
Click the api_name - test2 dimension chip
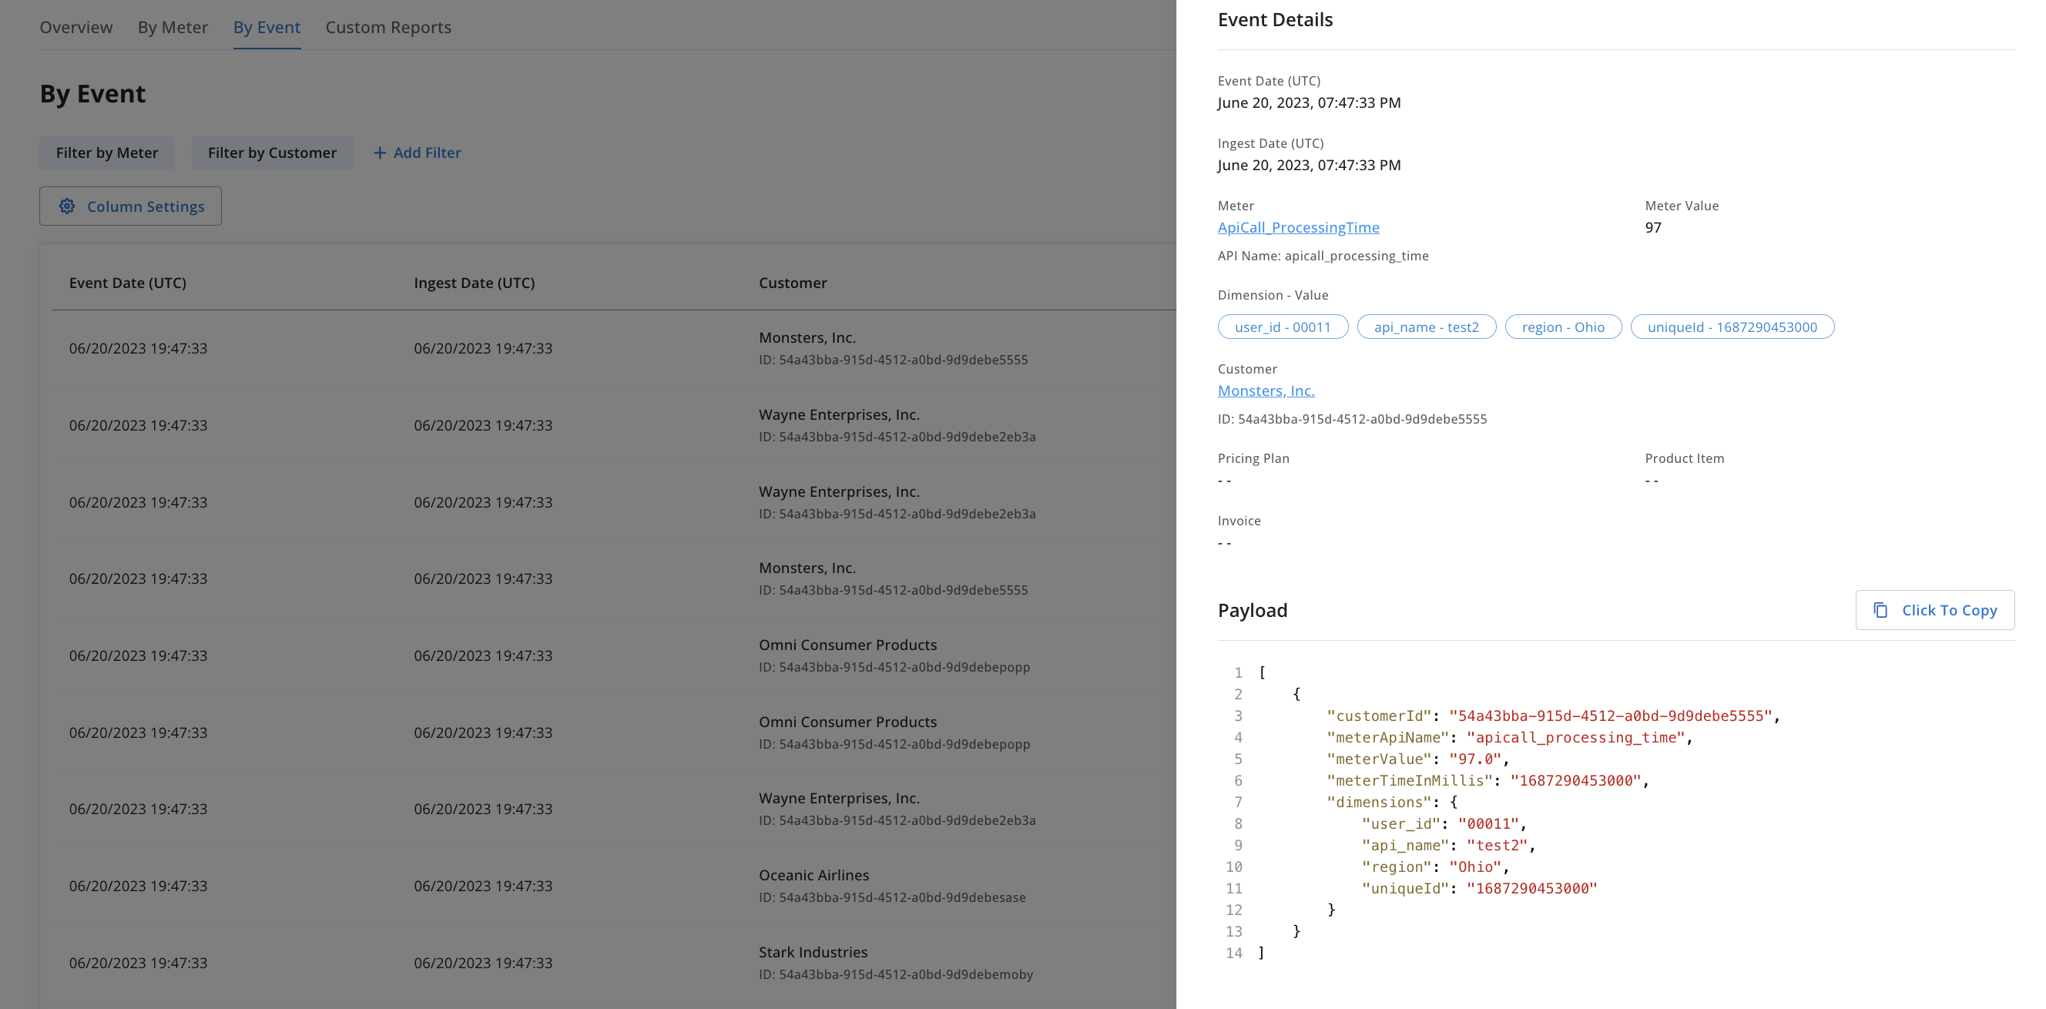[x=1426, y=327]
